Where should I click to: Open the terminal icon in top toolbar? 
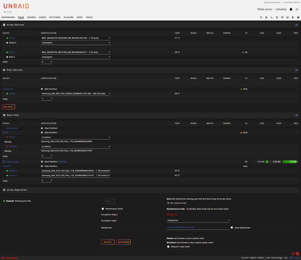coord(272,17)
